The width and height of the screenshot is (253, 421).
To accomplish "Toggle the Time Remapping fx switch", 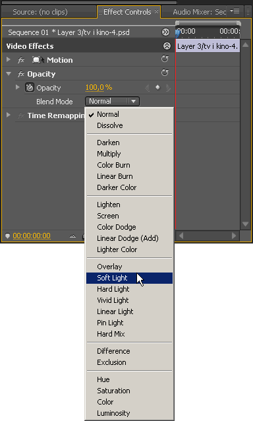I will (x=21, y=115).
